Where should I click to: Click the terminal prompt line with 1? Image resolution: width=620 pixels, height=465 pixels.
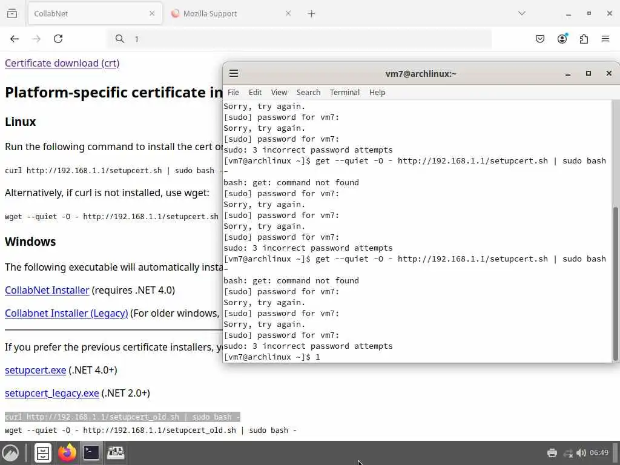point(272,357)
